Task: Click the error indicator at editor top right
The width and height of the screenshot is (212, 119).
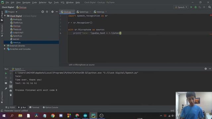Action: 211,15
